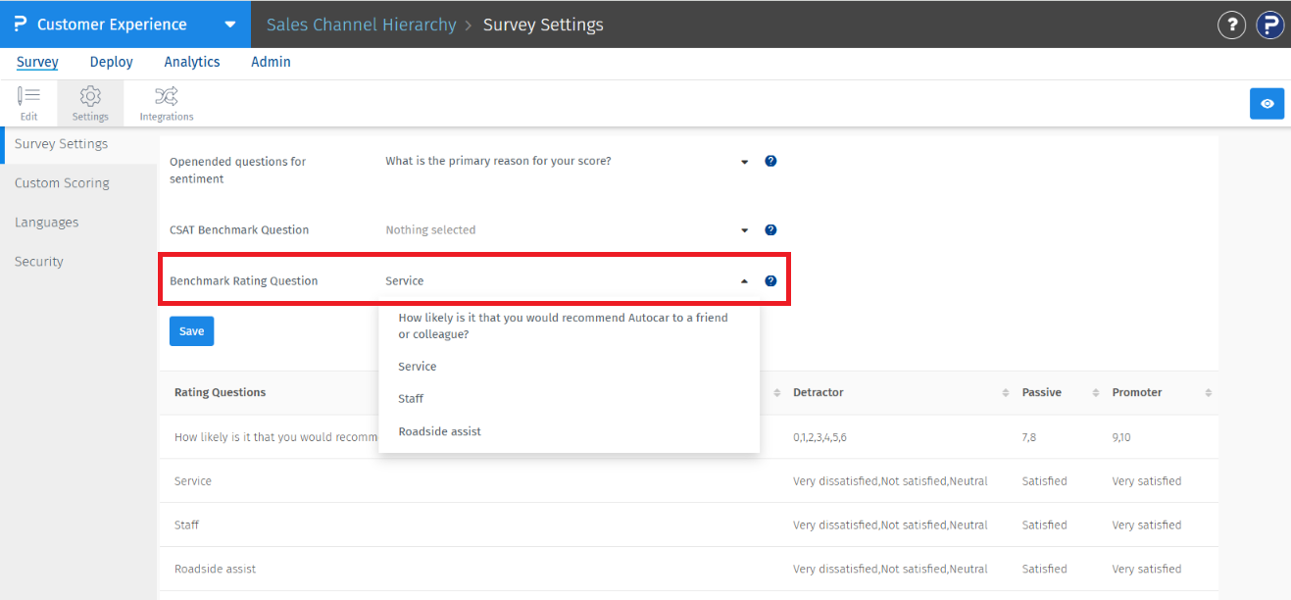Click help icon beside Benchmark Rating Question
1291x600 pixels.
pos(770,280)
